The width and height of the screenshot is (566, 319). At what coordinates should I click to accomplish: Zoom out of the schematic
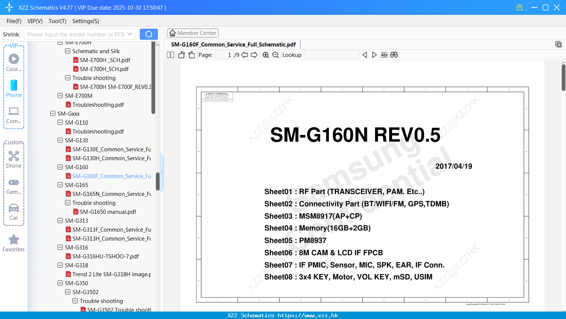[x=275, y=55]
